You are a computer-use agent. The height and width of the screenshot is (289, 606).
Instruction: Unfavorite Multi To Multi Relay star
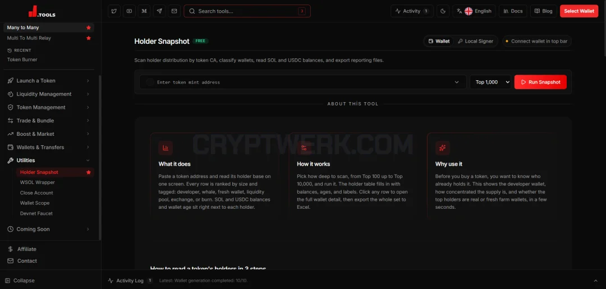(89, 38)
